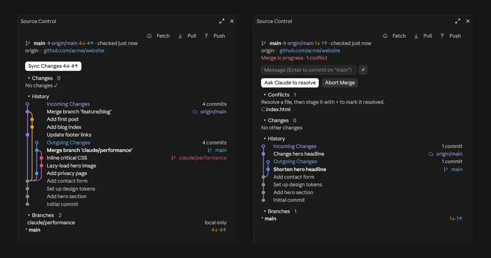Select the Update footer links commit

69,135
